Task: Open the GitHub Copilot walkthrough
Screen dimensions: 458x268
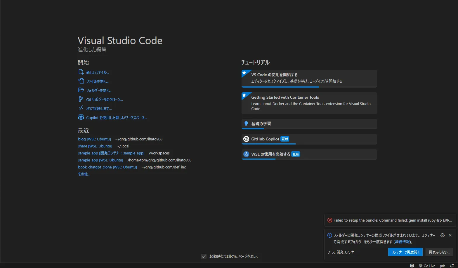Action: coord(309,139)
